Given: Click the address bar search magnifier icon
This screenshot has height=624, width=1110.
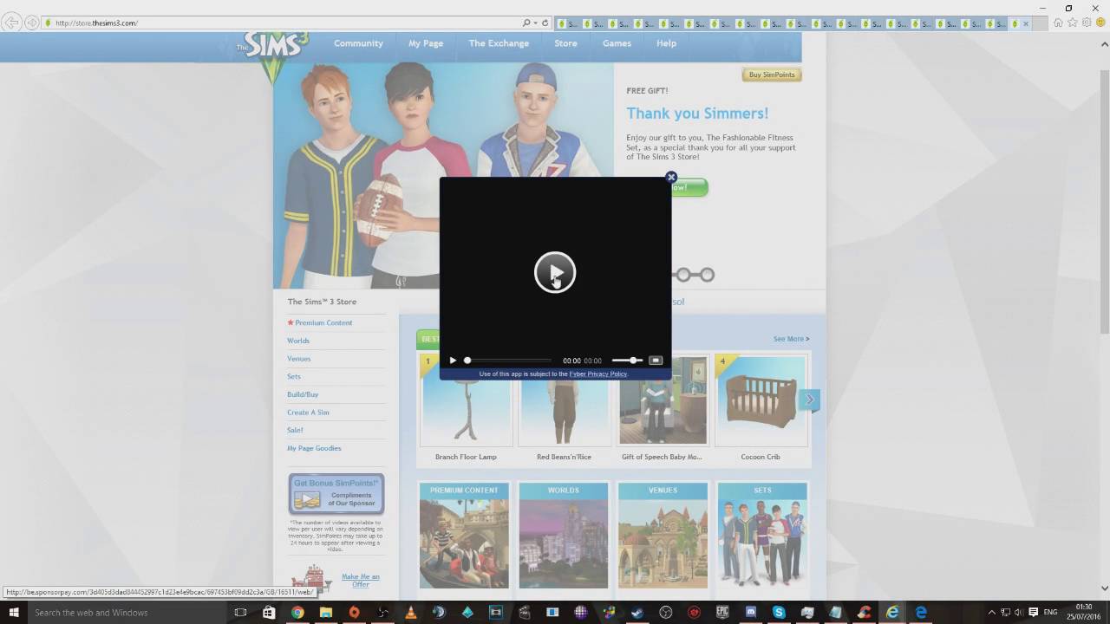Looking at the screenshot, I should click(526, 23).
